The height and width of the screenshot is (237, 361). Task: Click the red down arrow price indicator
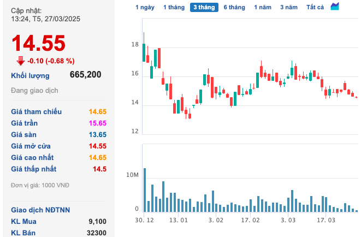pyautogui.click(x=21, y=61)
